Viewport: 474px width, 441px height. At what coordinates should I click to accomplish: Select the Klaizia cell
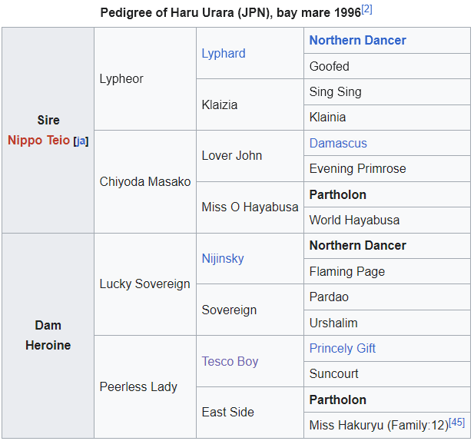[x=250, y=104]
